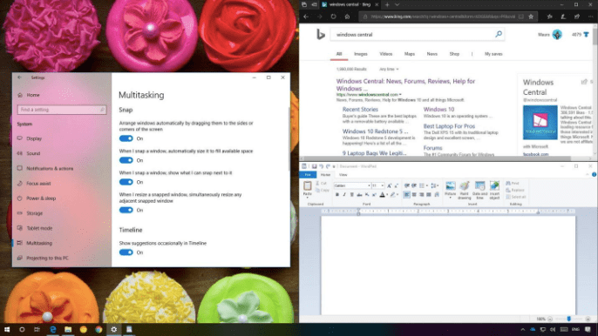Open new tab in Edge

click(387, 4)
